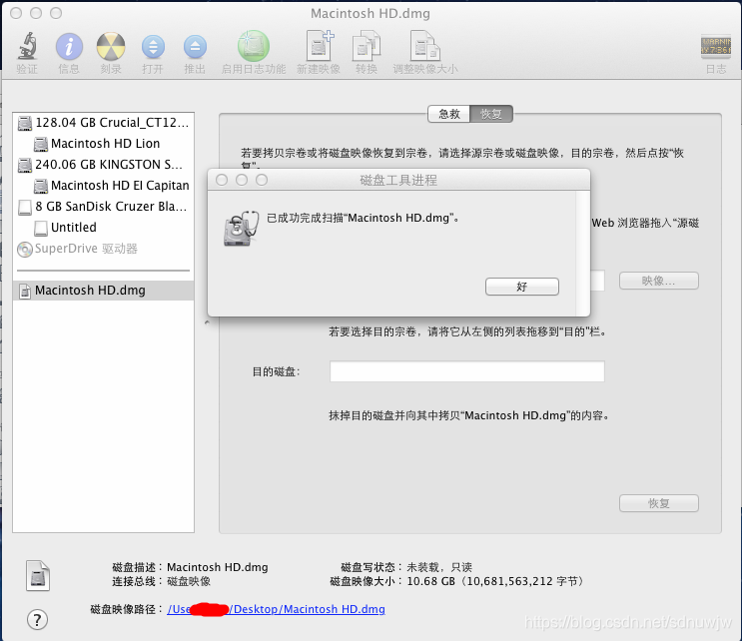Click the 调整映像大小 resize image icon
Viewport: 742px width, 641px height.
click(425, 46)
